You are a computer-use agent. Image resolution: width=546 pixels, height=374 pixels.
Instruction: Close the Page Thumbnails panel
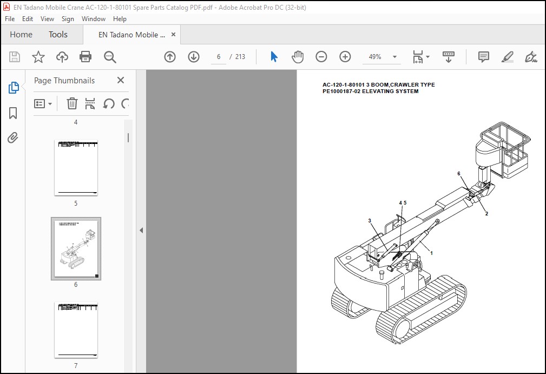pos(121,80)
